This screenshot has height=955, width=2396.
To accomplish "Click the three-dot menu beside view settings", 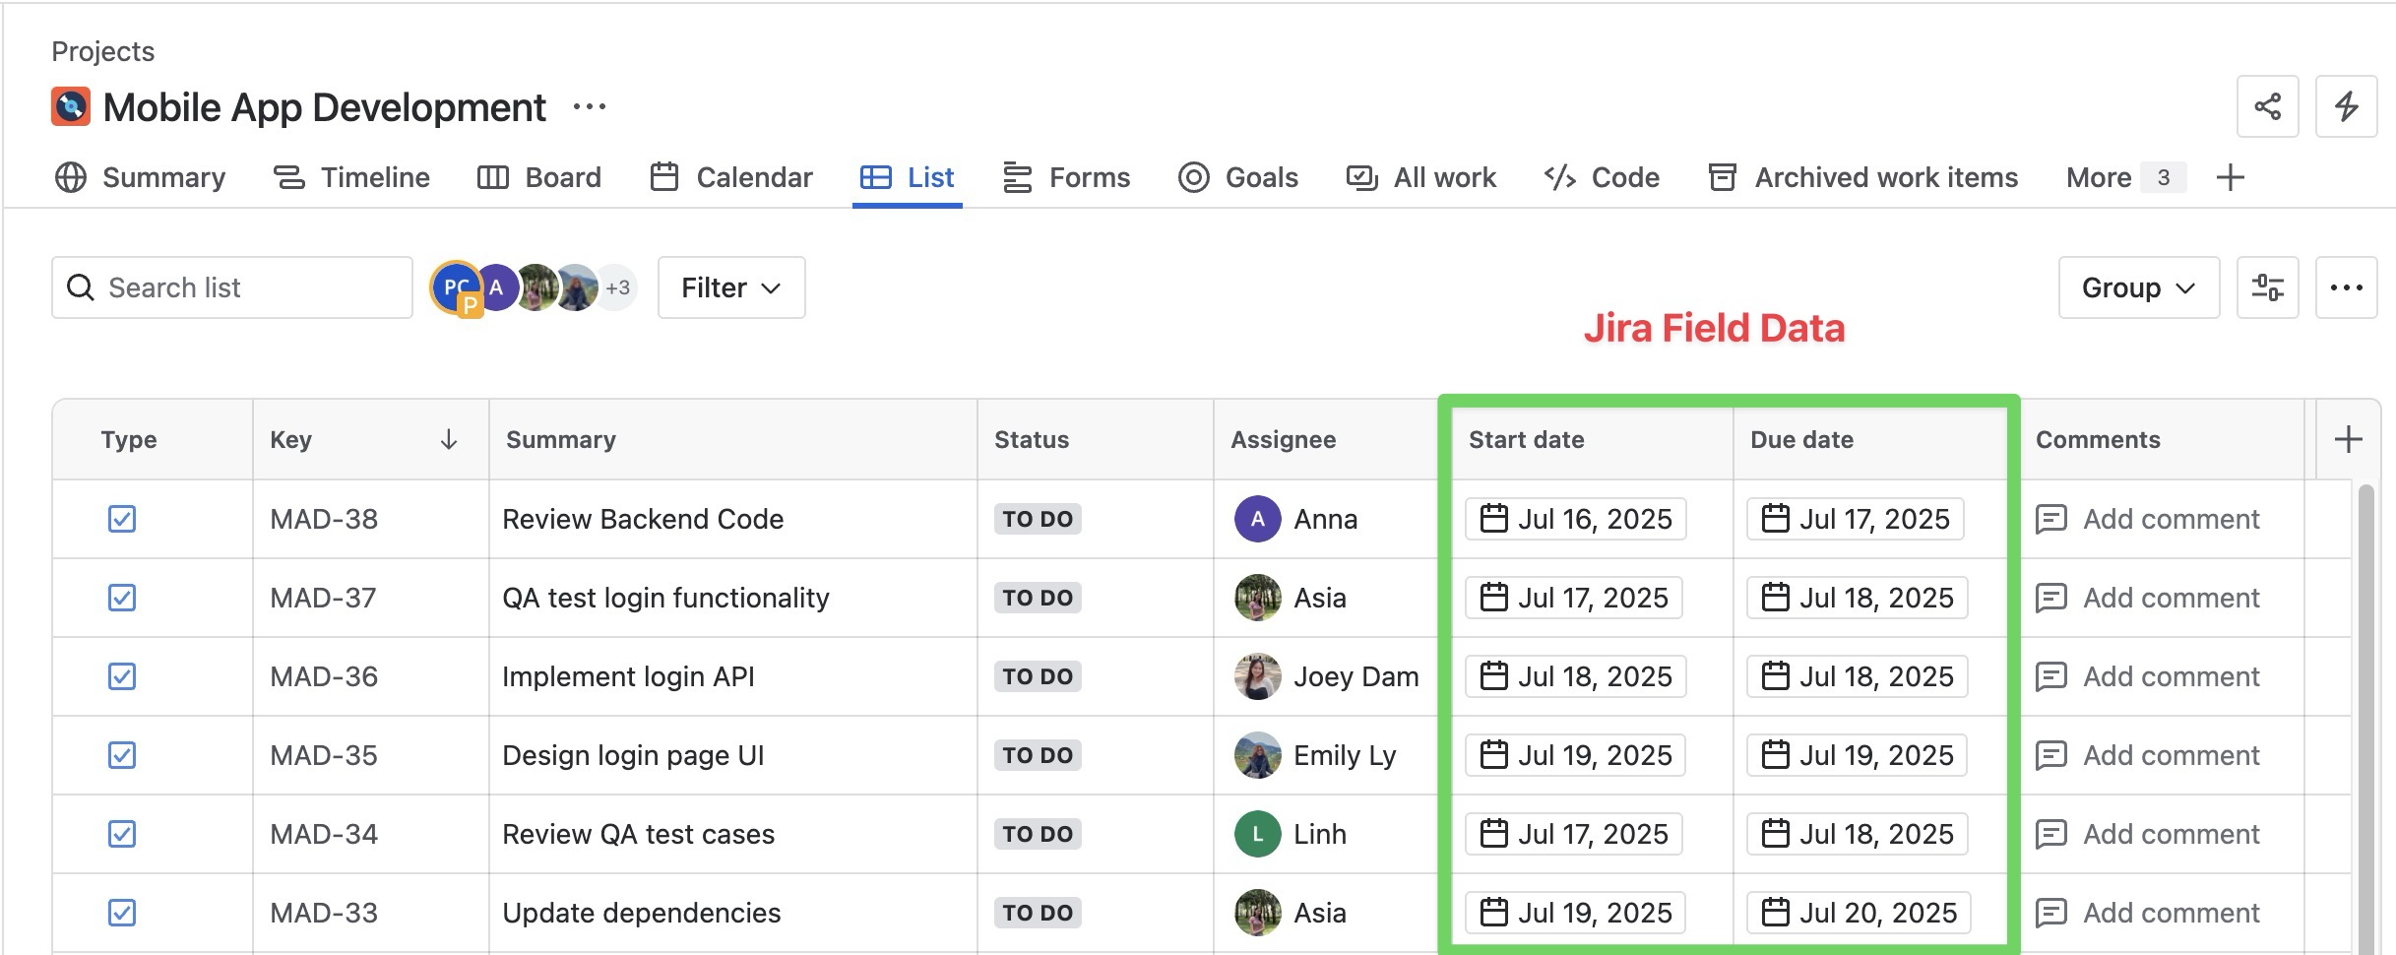I will coord(2346,287).
